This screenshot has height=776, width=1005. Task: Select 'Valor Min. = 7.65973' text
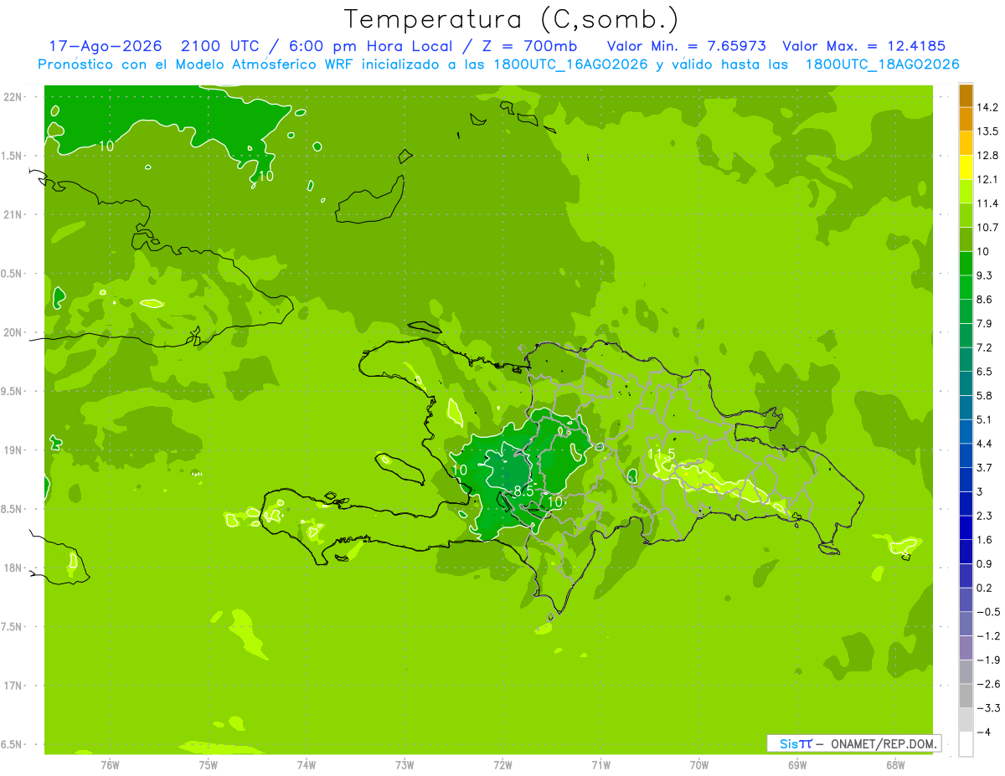686,47
